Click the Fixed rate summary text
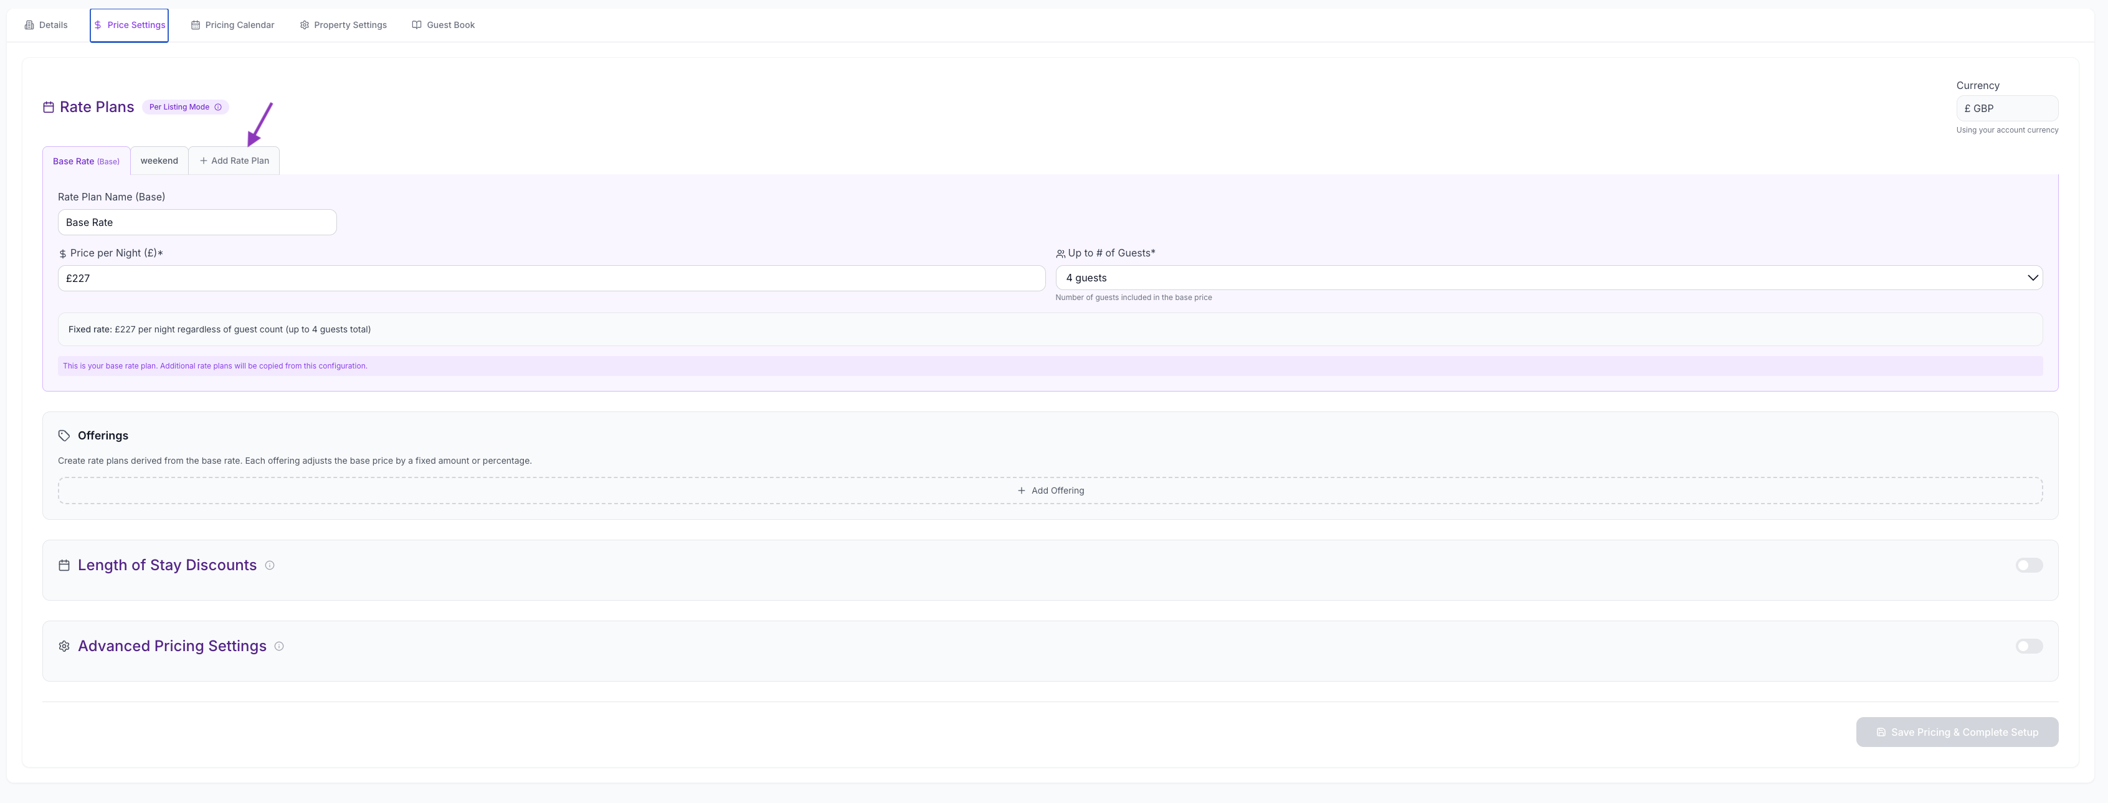This screenshot has height=803, width=2108. [219, 329]
